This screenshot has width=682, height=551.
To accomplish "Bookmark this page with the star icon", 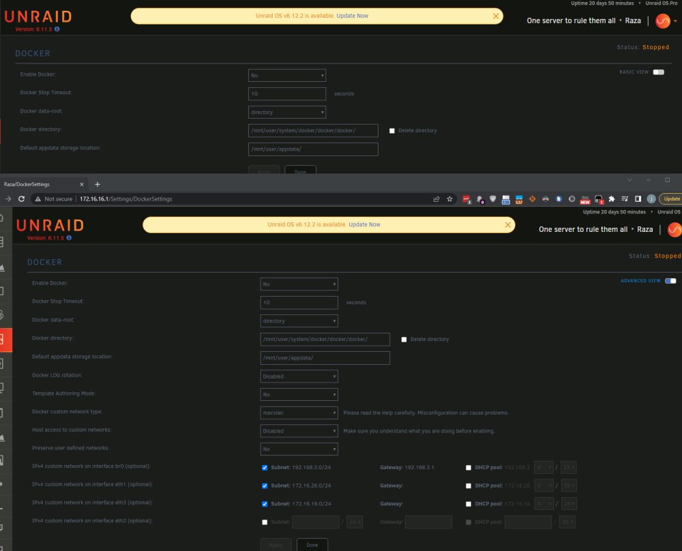I will click(449, 198).
